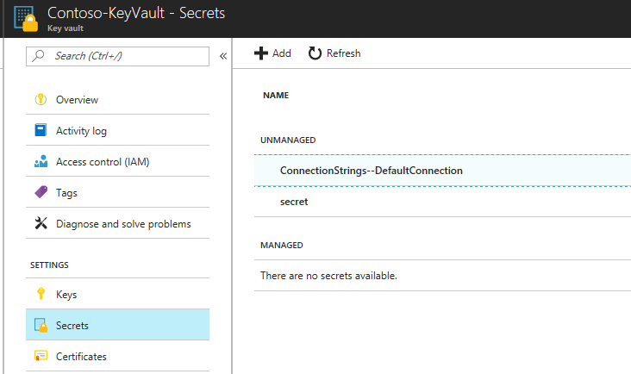This screenshot has height=374, width=631.
Task: Click the Access control (IAM) people icon
Action: coord(40,162)
